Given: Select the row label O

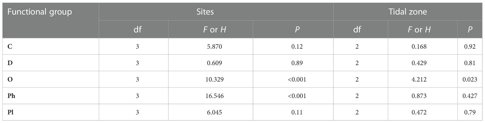Looking at the screenshot, I should tap(10, 79).
